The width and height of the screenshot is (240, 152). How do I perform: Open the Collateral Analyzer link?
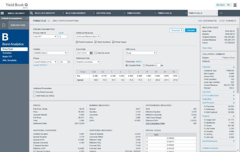210,148
